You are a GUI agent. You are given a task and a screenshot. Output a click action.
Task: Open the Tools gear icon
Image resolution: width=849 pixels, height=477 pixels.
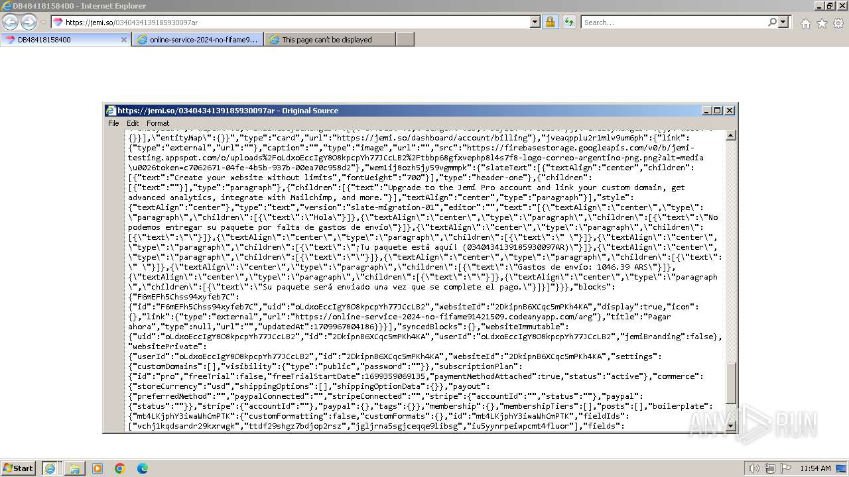click(838, 23)
